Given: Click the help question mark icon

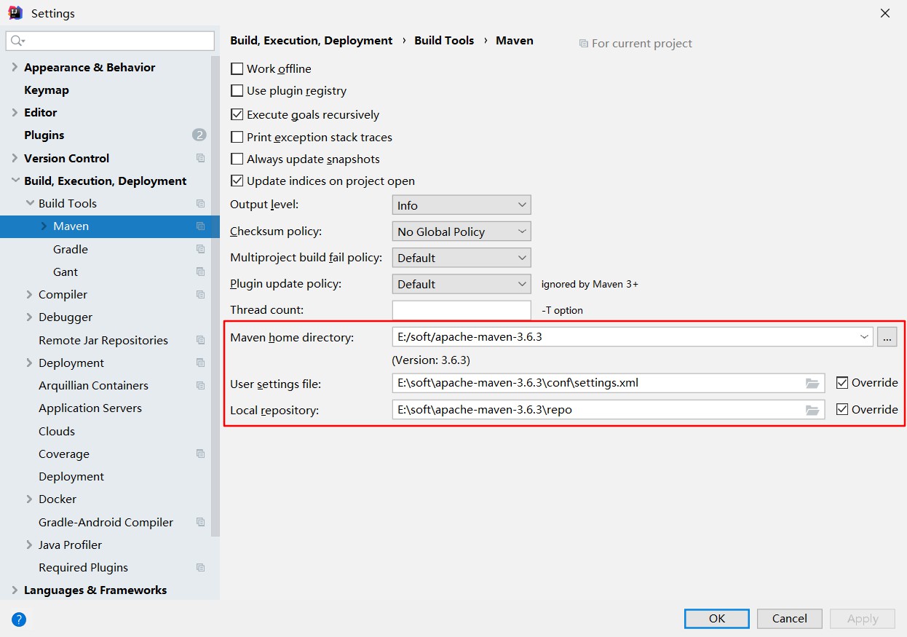Looking at the screenshot, I should (x=19, y=620).
